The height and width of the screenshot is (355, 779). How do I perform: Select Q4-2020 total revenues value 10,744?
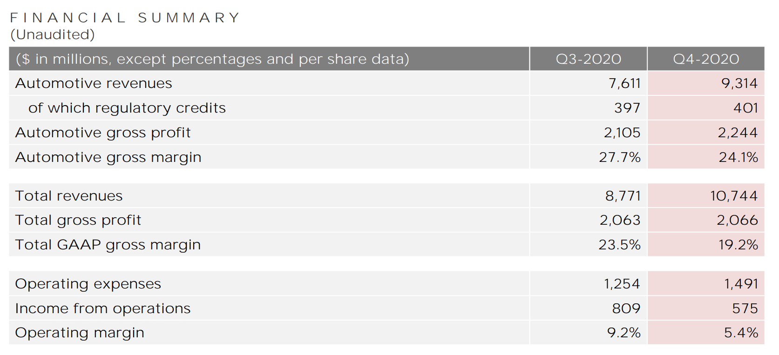coord(734,196)
